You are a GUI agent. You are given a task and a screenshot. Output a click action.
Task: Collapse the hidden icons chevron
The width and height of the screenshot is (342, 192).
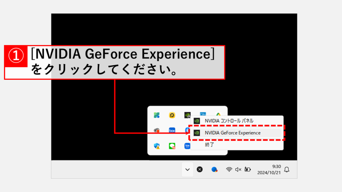pyautogui.click(x=187, y=169)
